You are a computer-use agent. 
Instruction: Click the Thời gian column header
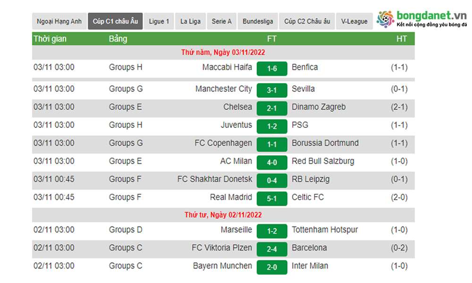[x=50, y=39]
